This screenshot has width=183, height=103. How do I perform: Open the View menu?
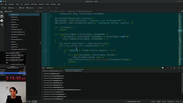click(17, 4)
